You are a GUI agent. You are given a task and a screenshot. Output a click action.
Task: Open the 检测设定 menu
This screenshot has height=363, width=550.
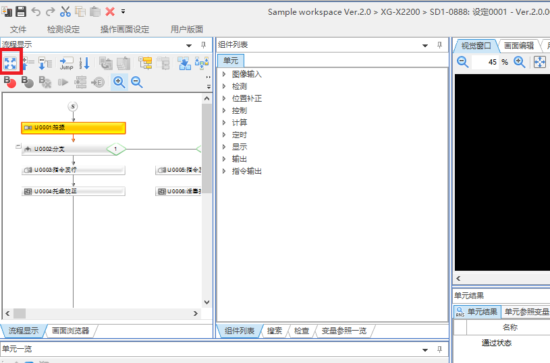pyautogui.click(x=63, y=30)
